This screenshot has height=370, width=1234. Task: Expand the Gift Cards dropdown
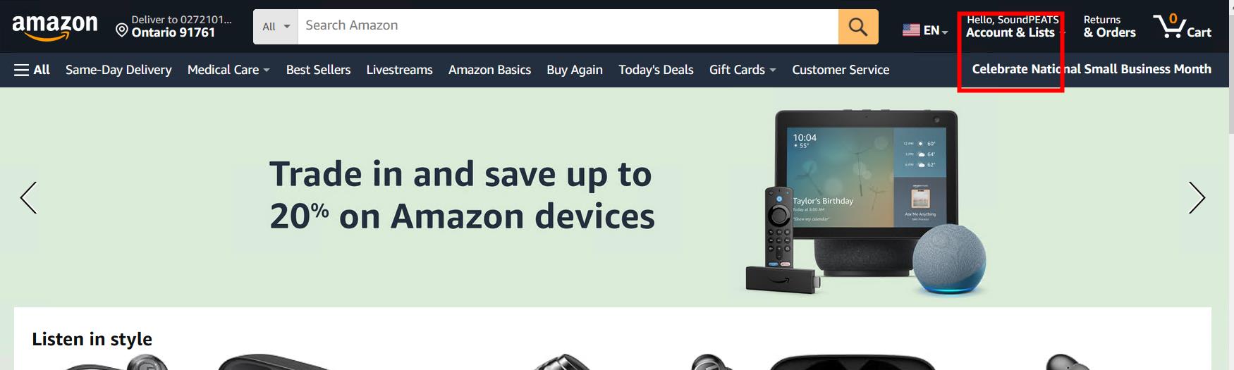[x=743, y=70]
